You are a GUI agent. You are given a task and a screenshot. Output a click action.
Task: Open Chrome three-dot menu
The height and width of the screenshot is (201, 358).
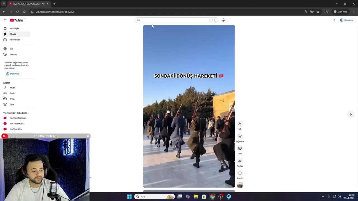(354, 12)
